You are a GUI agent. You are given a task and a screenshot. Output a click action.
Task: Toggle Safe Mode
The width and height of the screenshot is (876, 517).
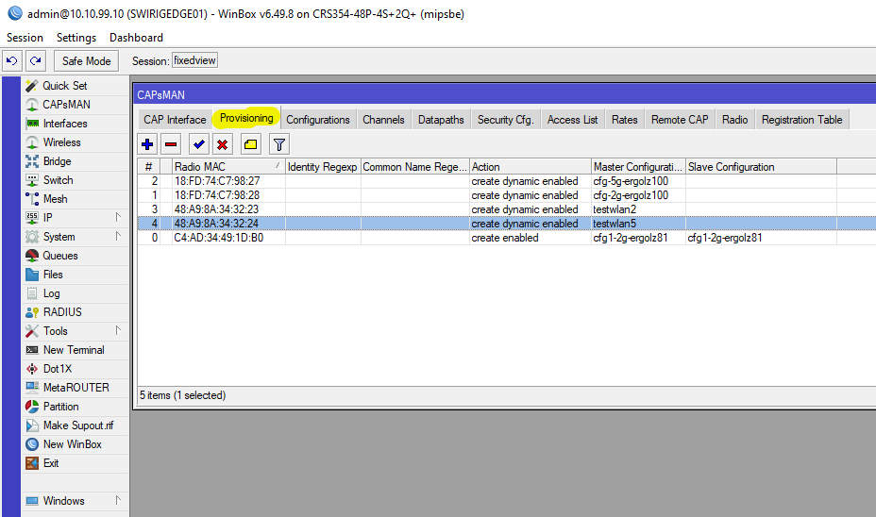86,61
